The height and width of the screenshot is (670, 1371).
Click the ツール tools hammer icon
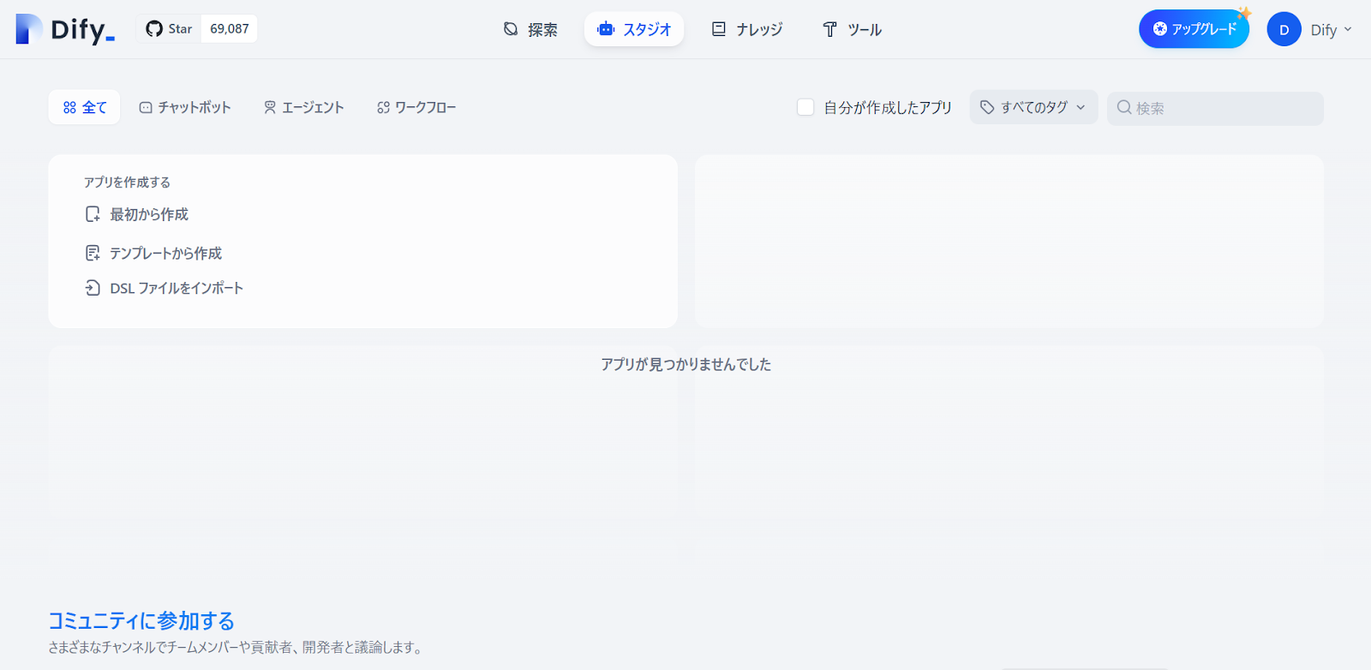click(x=829, y=29)
